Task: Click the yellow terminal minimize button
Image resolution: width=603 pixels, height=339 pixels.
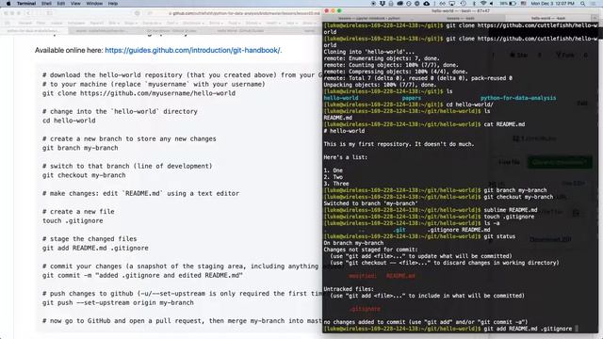Action: [333, 11]
